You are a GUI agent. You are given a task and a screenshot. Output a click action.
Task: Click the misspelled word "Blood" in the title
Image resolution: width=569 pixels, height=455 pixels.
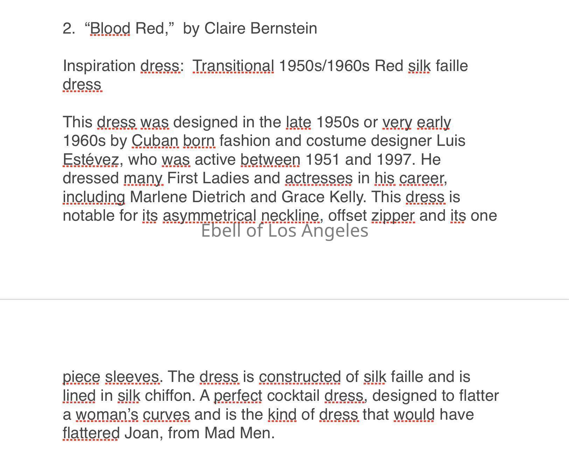click(110, 28)
